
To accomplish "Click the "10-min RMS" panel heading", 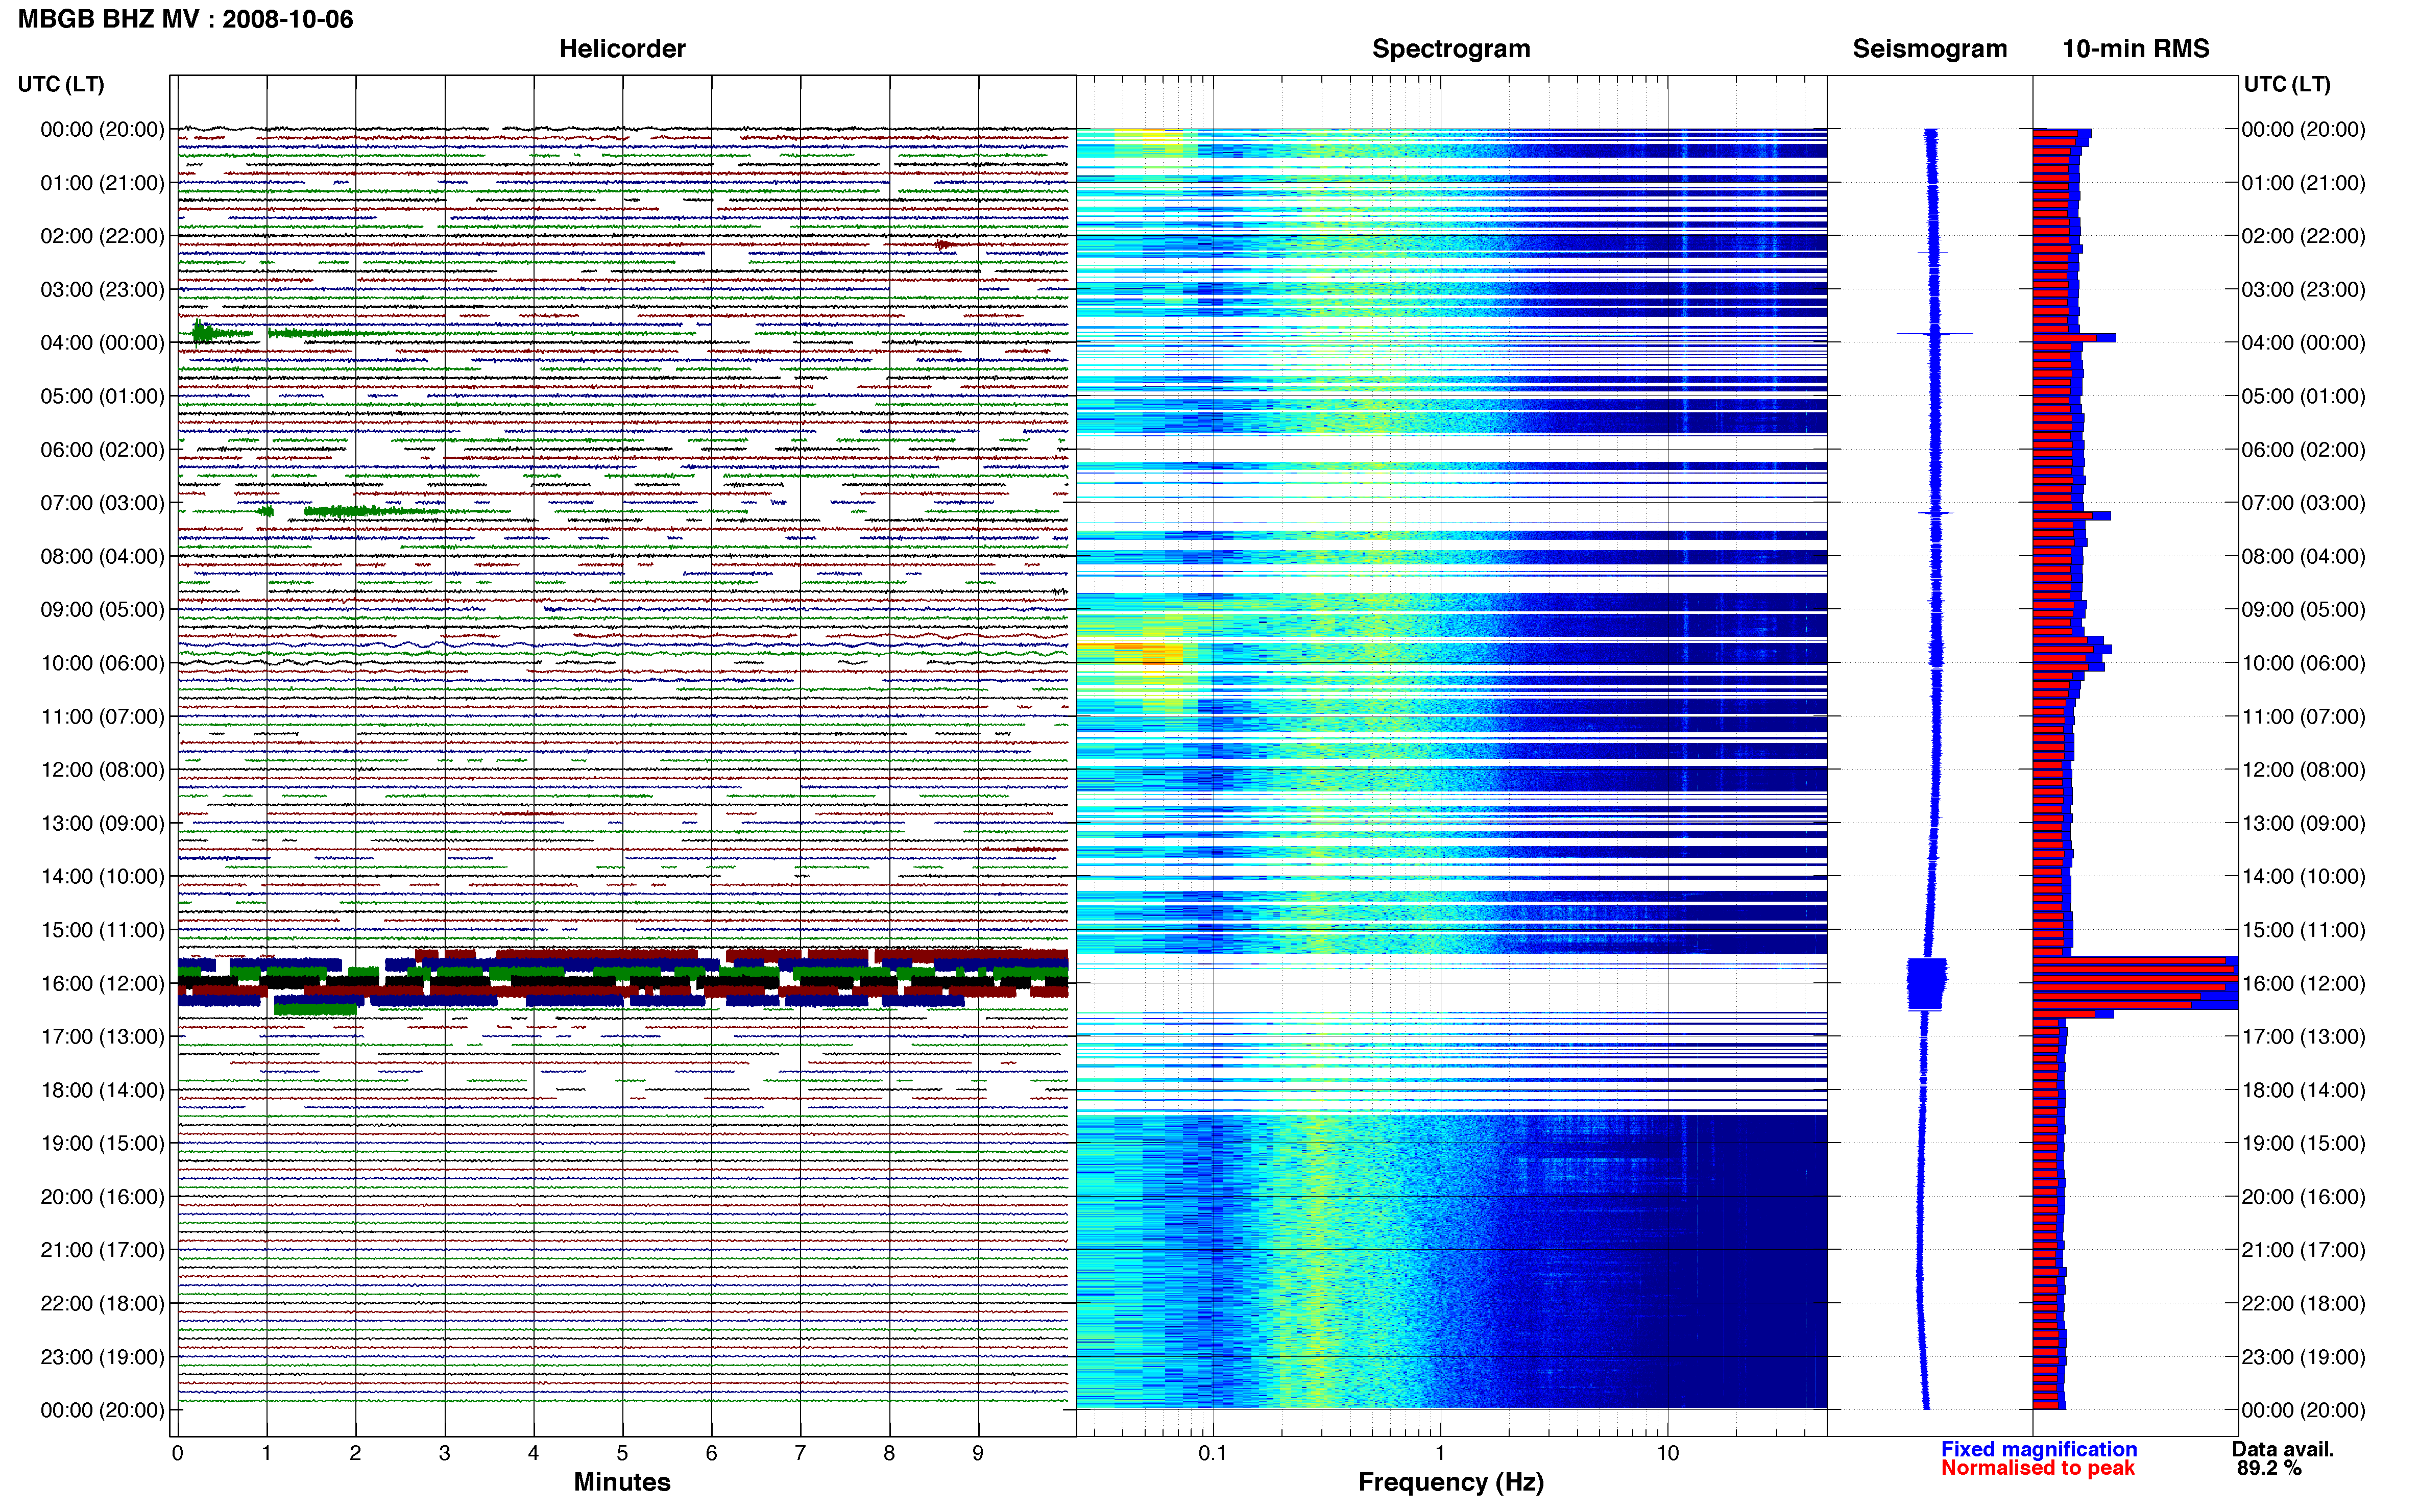I will [x=2136, y=48].
